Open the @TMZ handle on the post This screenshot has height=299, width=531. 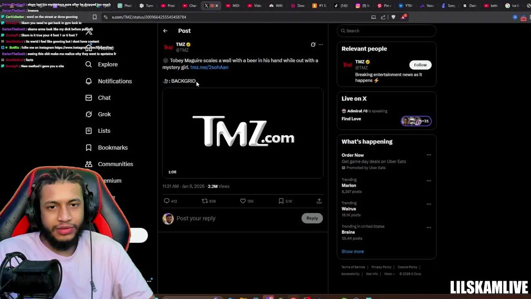182,50
